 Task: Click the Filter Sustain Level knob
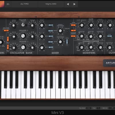[100, 36]
